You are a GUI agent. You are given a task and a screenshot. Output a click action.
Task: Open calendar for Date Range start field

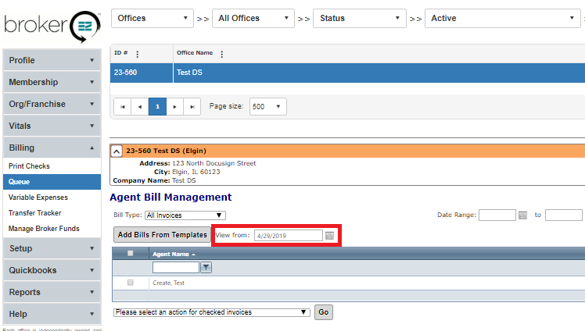coord(522,215)
